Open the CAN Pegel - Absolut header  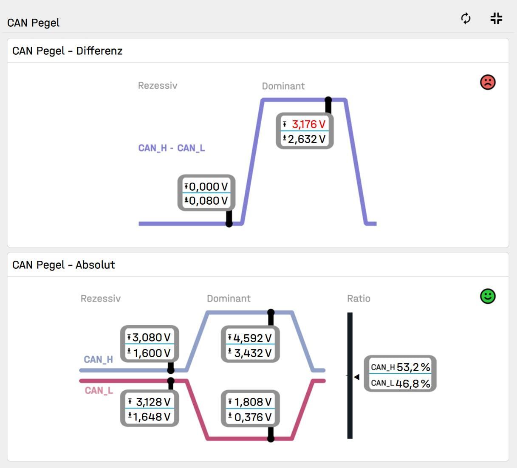64,265
